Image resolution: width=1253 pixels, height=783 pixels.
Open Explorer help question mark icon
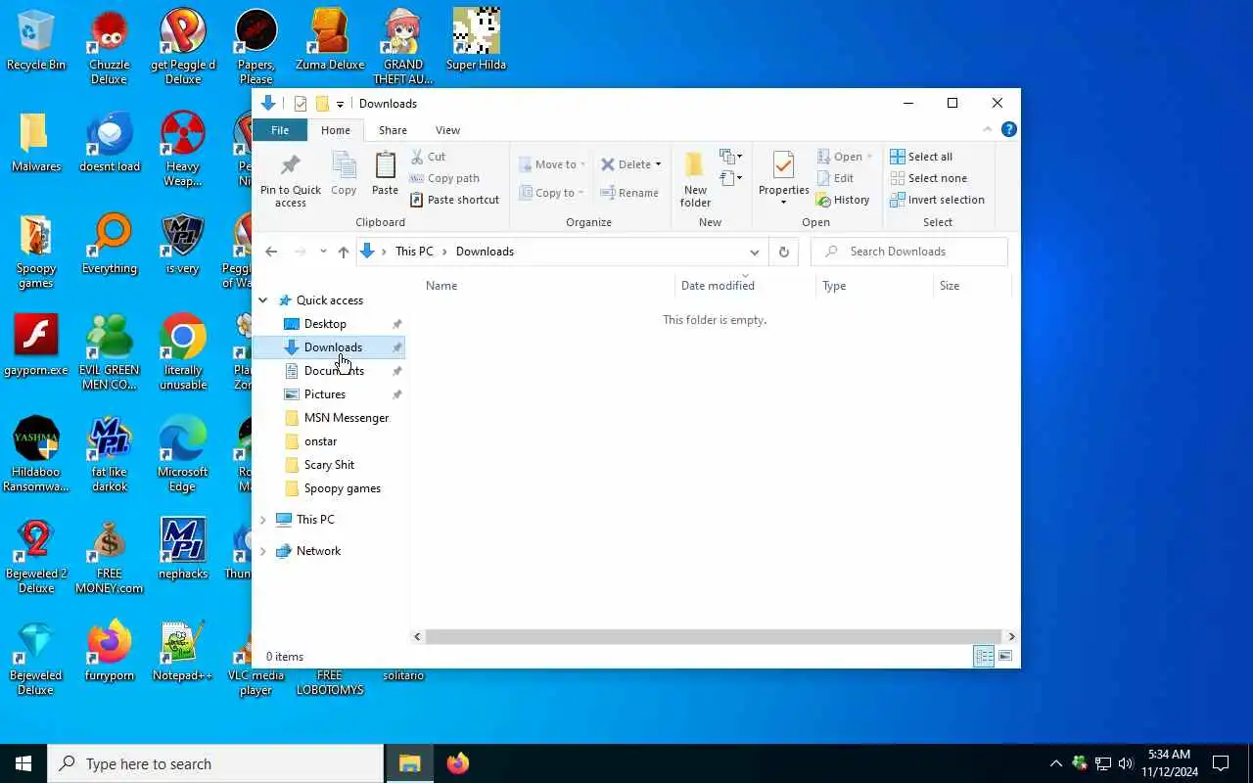click(x=1009, y=129)
